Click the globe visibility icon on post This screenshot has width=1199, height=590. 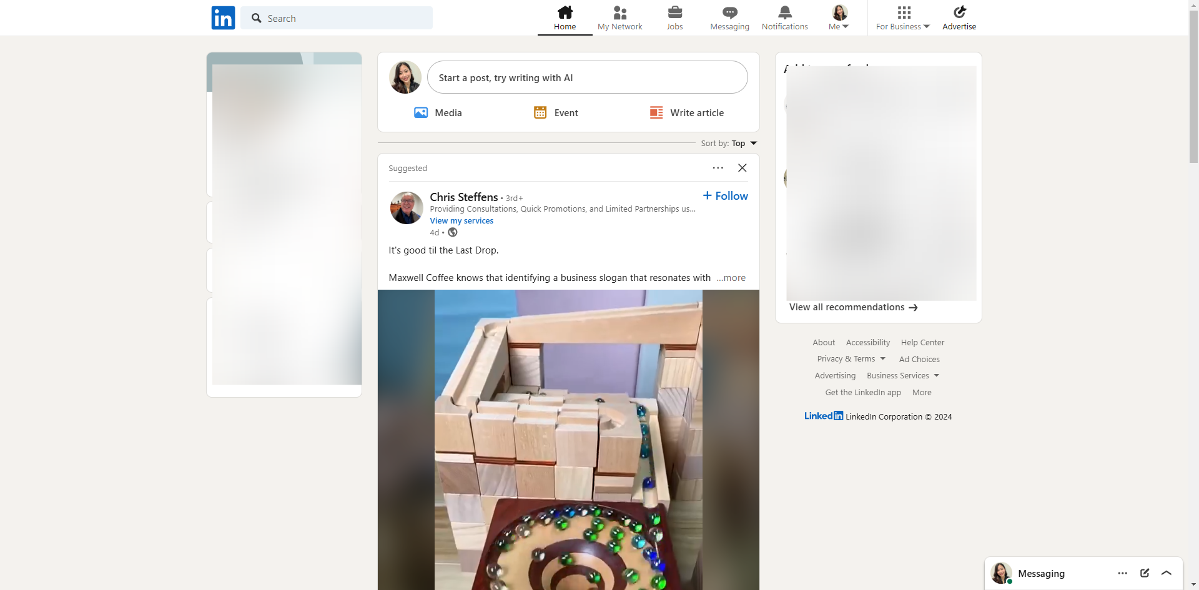click(453, 233)
